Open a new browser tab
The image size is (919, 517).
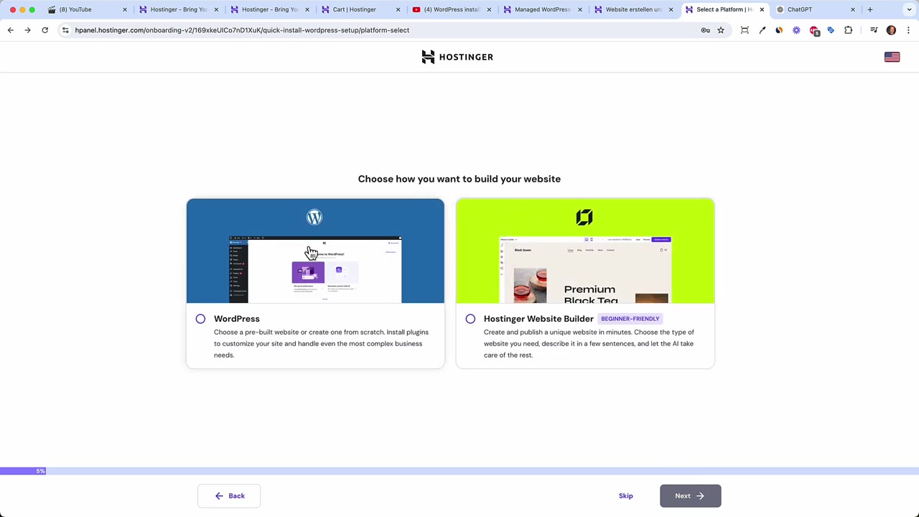869,9
